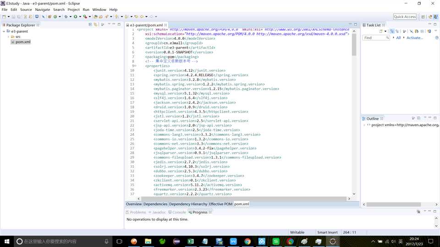
Task: Switch to the Effective POM tab
Action: [220, 204]
